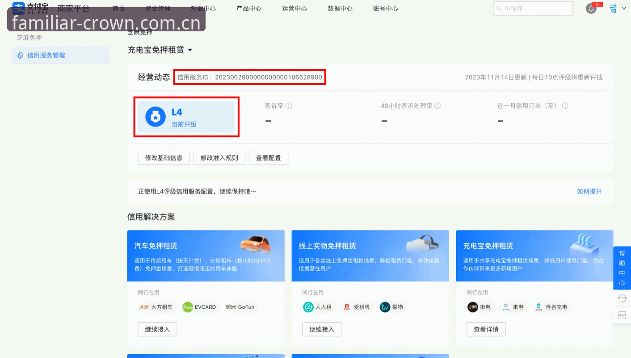
Task: Click the 爱租机 logo icon
Action: pos(346,307)
